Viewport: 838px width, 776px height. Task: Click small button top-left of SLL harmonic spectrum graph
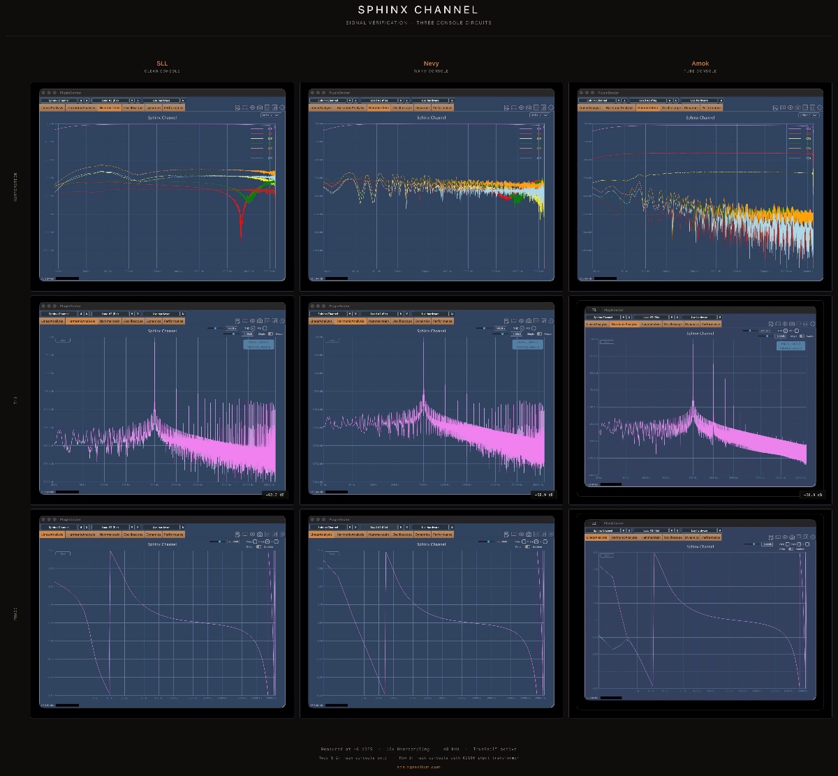pos(63,340)
